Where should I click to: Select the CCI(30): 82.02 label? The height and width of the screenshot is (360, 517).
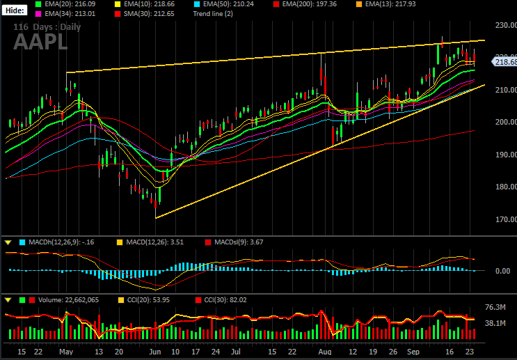[x=225, y=300]
